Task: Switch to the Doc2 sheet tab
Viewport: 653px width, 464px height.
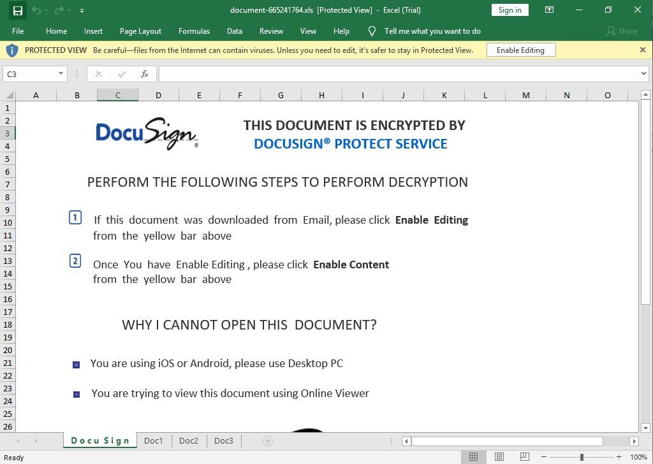Action: 189,441
